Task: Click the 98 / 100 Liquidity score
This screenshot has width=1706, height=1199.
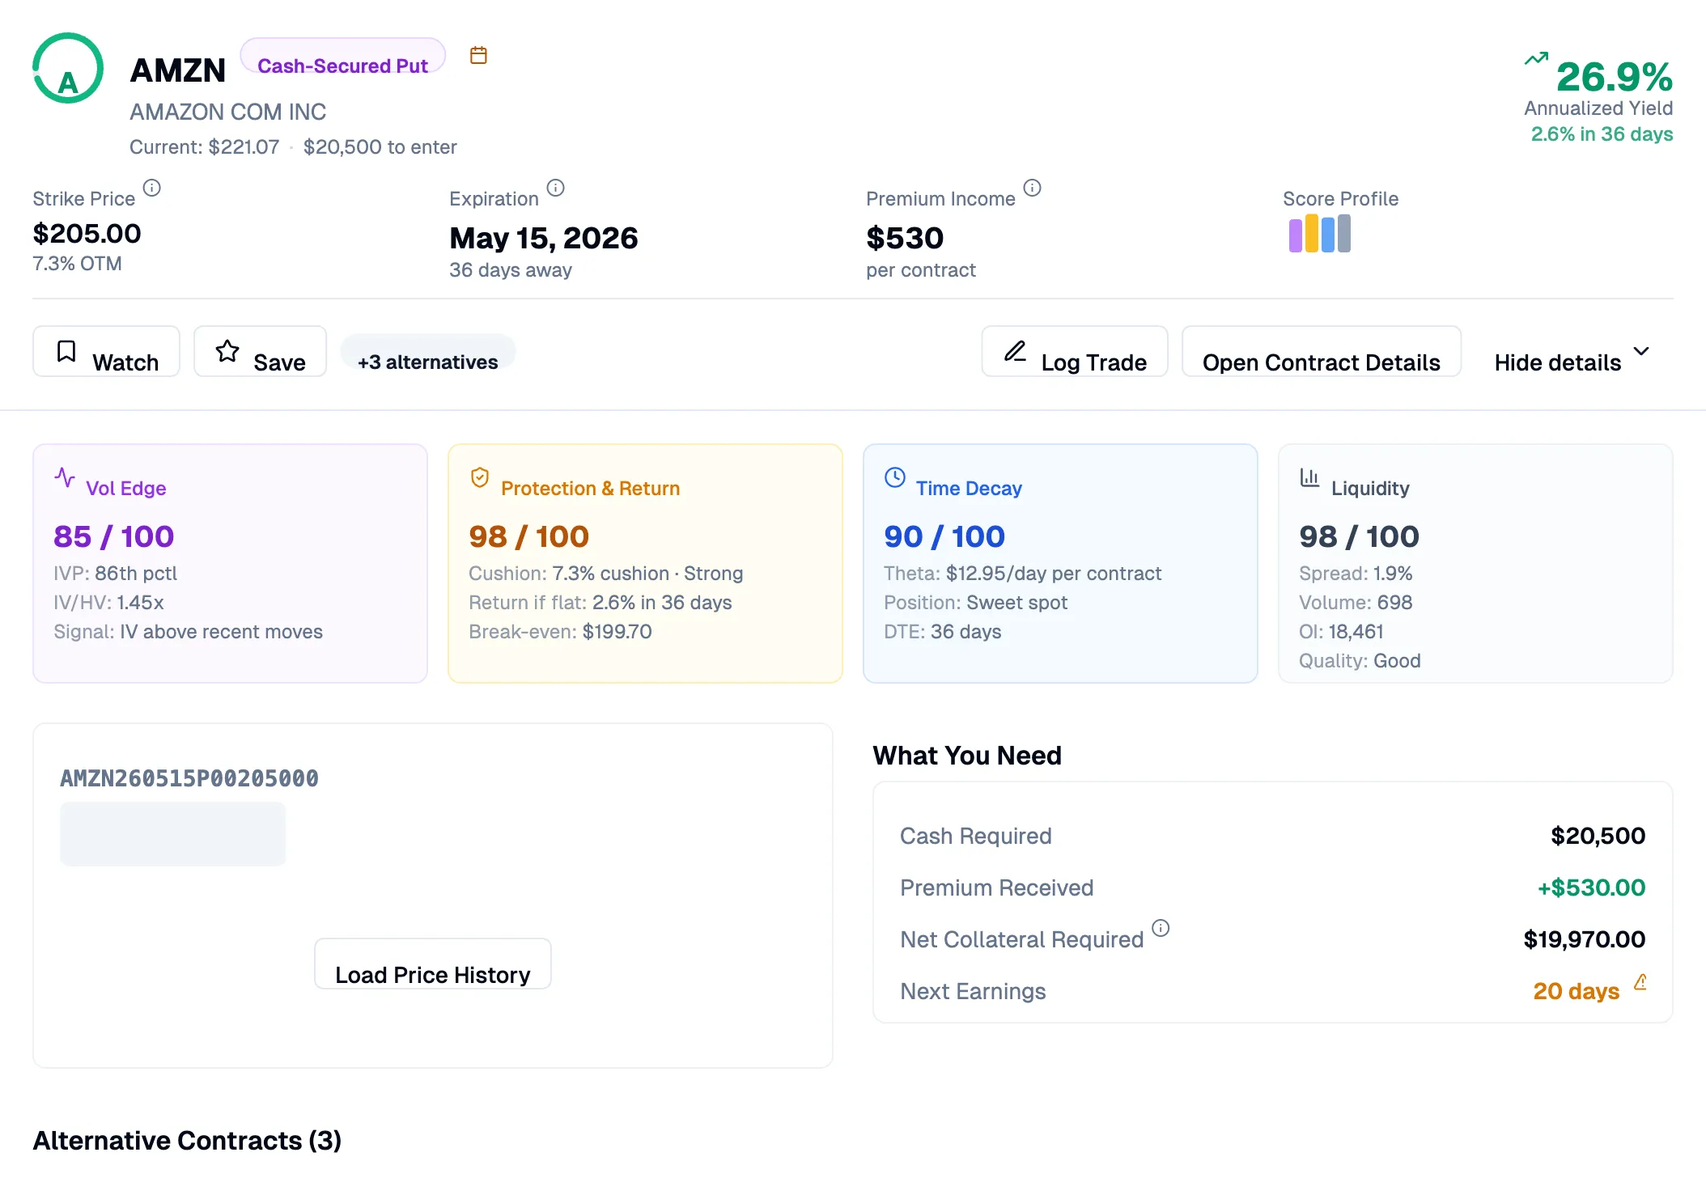Action: [x=1359, y=536]
